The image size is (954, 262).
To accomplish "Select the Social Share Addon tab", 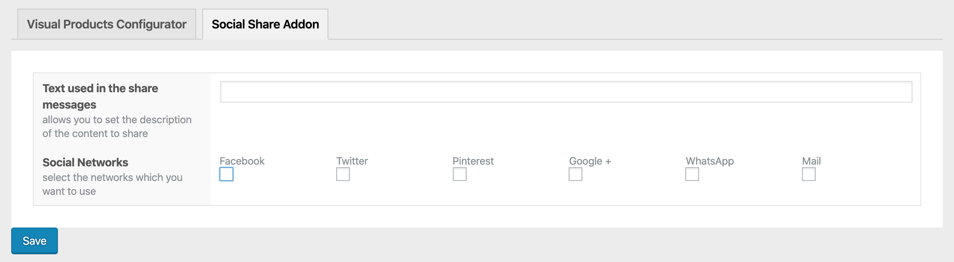I will (265, 24).
